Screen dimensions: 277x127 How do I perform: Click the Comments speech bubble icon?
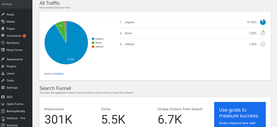3,36
